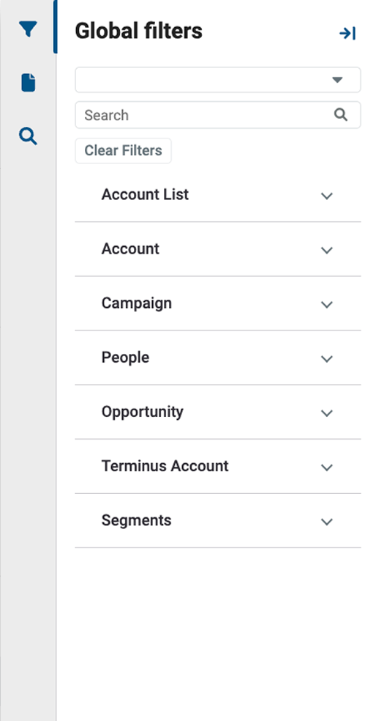Select the magnifier icon in left sidebar

tap(28, 136)
